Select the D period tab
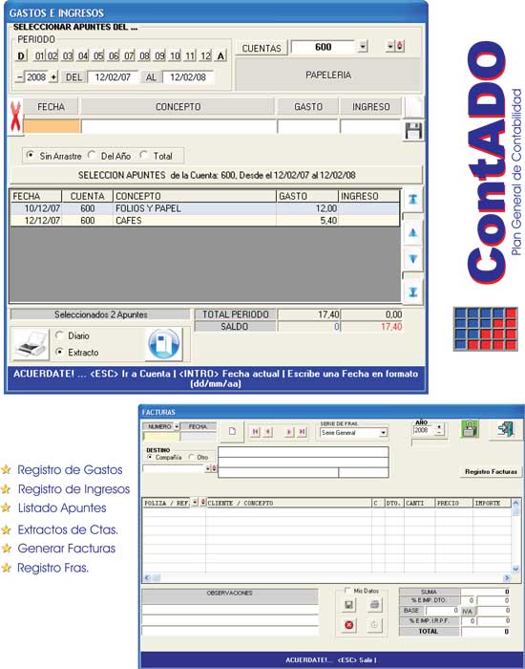This screenshot has height=669, width=525. click(x=21, y=55)
